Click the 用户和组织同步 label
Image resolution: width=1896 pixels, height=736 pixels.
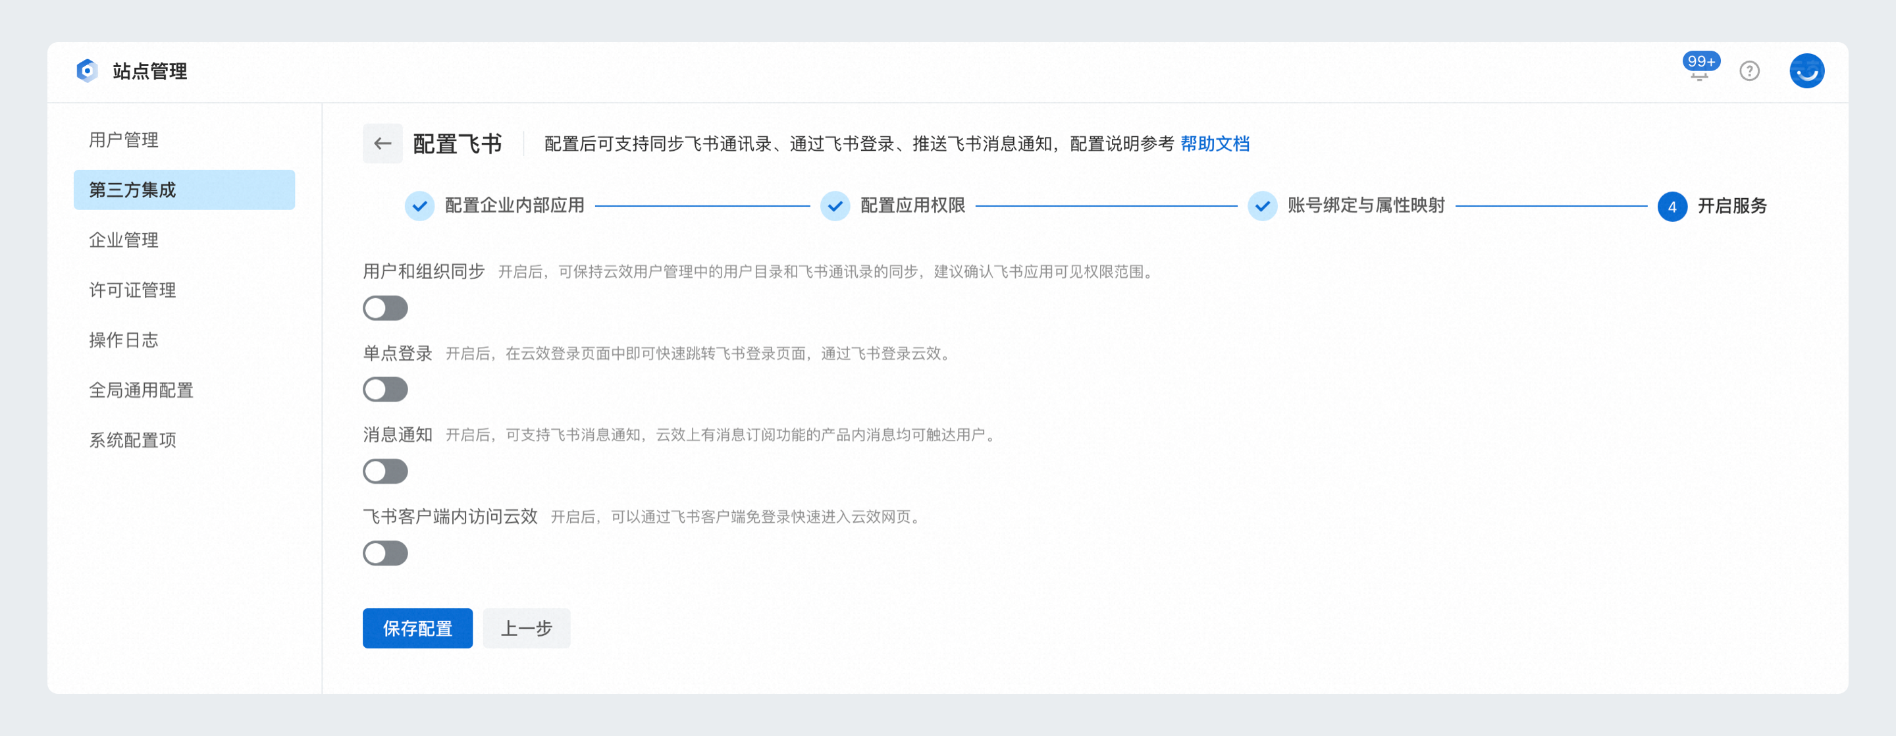tap(424, 272)
